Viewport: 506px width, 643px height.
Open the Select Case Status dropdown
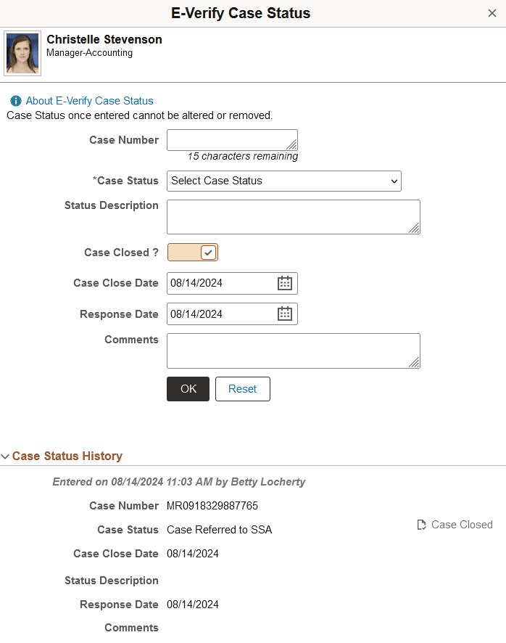pos(283,181)
